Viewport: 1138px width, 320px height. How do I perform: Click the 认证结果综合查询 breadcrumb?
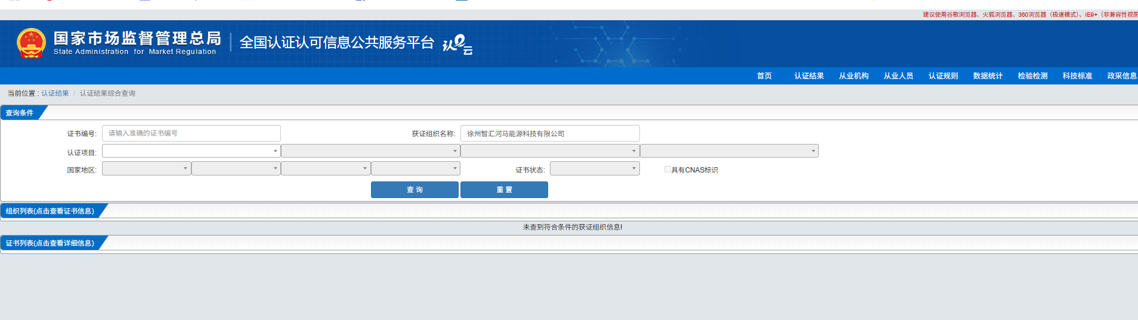(x=107, y=93)
